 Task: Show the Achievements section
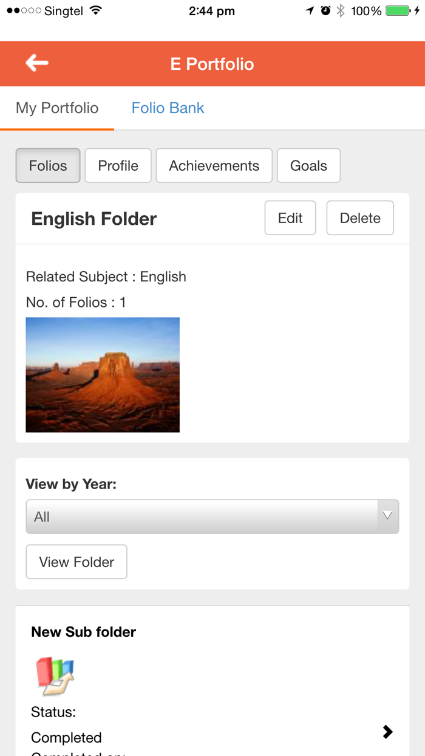pos(214,165)
